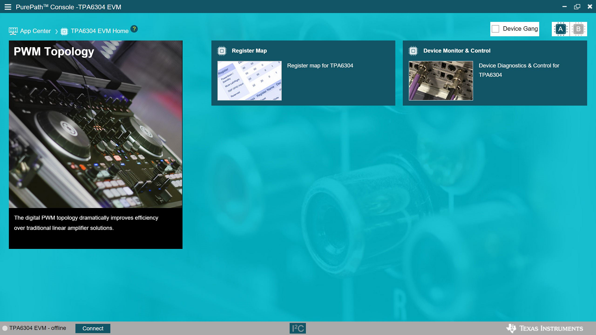This screenshot has height=335, width=596.
Task: Open the hamburger menu in title bar
Action: tap(8, 7)
